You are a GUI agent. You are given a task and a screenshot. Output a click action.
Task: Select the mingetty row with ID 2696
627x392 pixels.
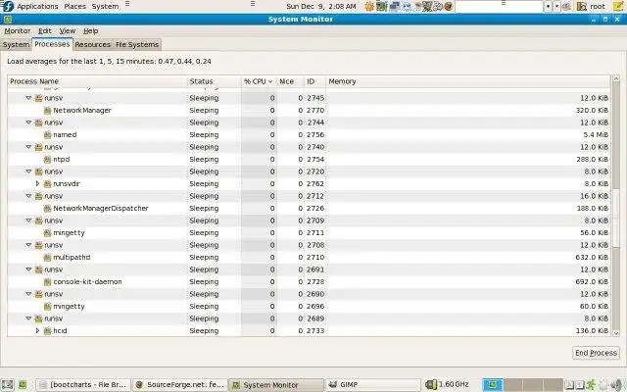coord(309,307)
